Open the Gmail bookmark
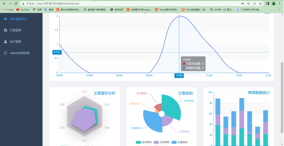Image resolution: width=284 pixels, height=146 pixels. [8, 10]
